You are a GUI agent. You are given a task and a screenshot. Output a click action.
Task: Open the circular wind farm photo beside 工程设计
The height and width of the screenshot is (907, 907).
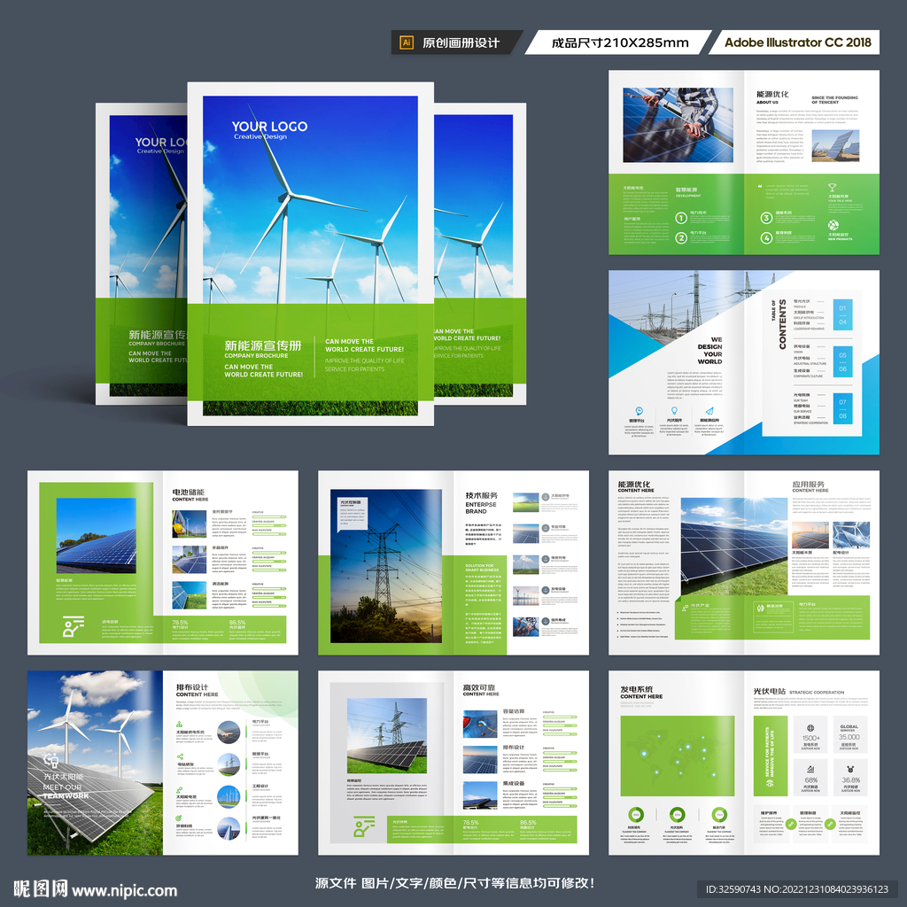(x=229, y=796)
